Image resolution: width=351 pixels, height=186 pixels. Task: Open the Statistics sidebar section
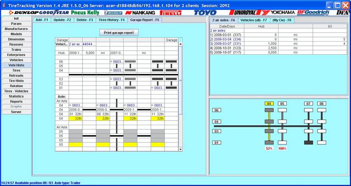pyautogui.click(x=16, y=96)
